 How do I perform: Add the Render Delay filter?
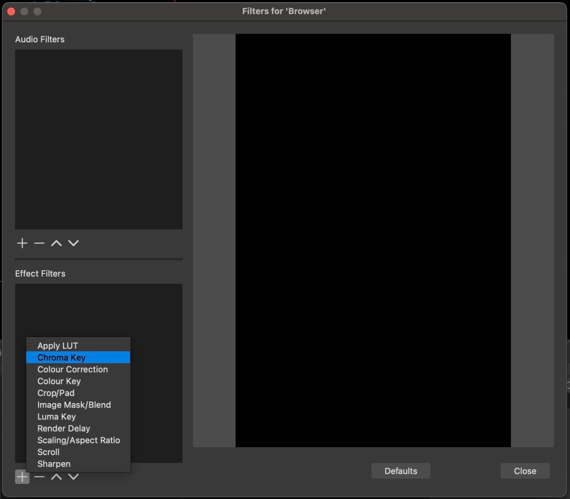point(63,428)
